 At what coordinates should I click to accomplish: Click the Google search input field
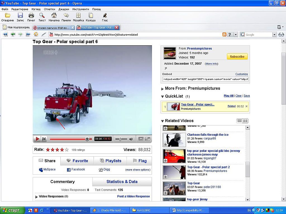259,35
